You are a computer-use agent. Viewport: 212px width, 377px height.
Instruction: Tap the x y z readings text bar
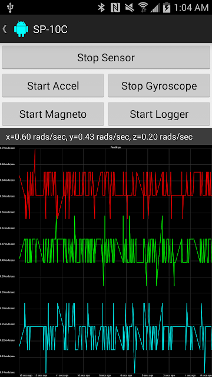(106, 137)
